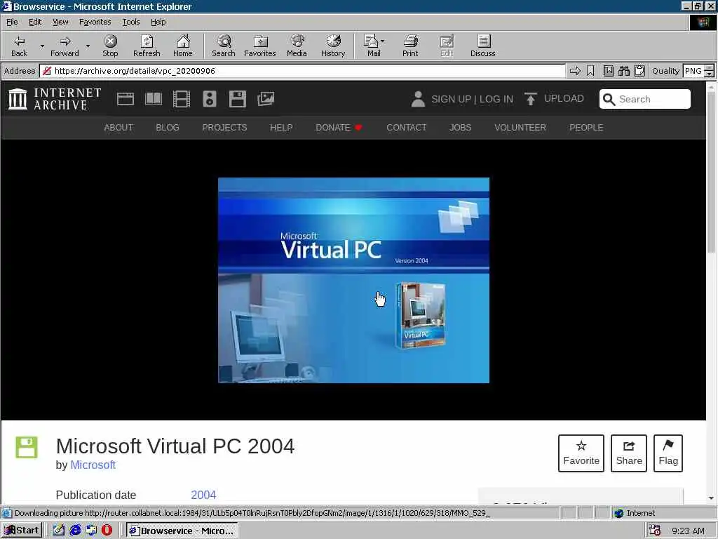
Task: Open the Video film-strip icon
Action: 182,99
